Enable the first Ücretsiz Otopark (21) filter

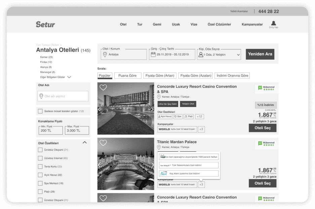(x=40, y=150)
